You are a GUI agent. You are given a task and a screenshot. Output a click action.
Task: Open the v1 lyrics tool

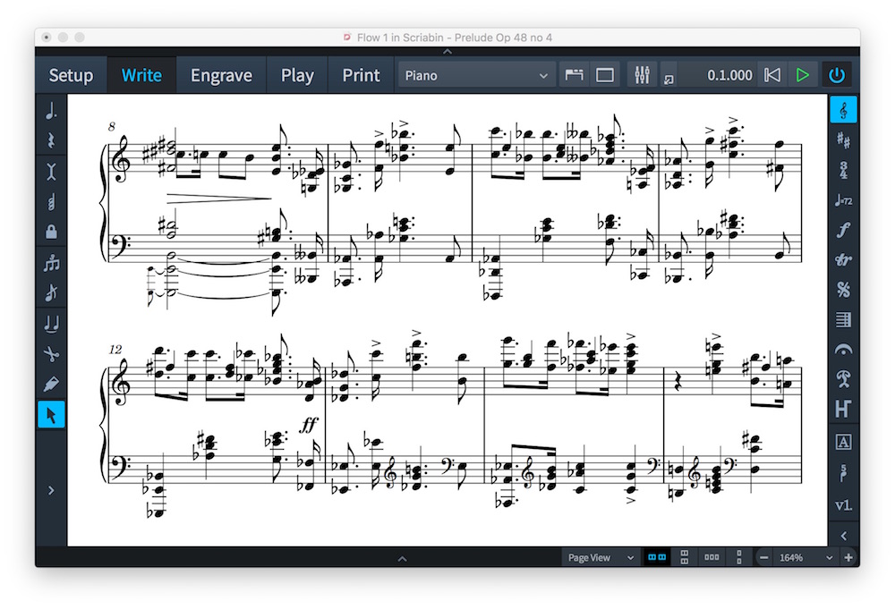[844, 505]
